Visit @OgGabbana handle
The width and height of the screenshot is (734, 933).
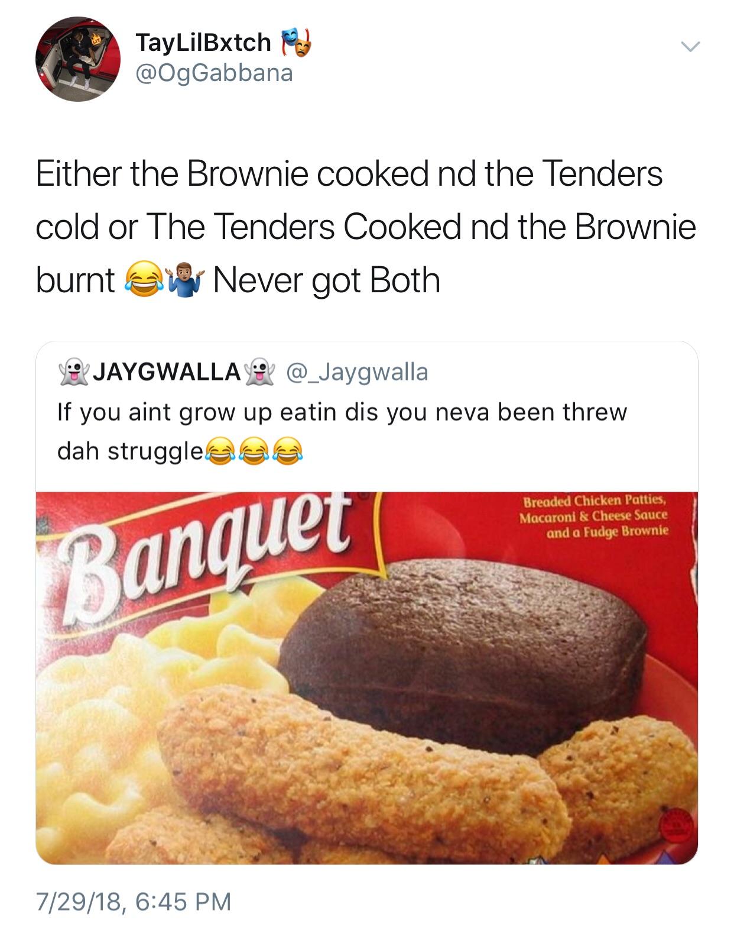click(214, 73)
